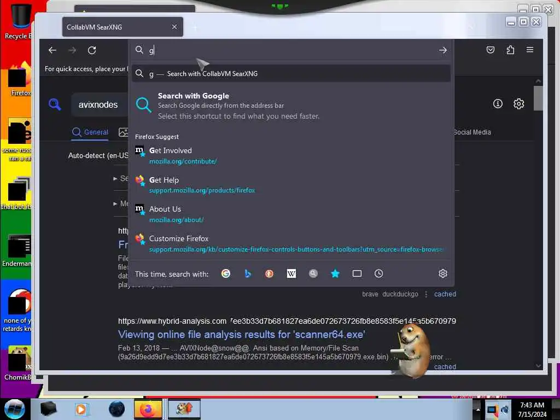Screen dimensions: 560x420
Task: Switch to the General search tab
Action: pos(90,132)
